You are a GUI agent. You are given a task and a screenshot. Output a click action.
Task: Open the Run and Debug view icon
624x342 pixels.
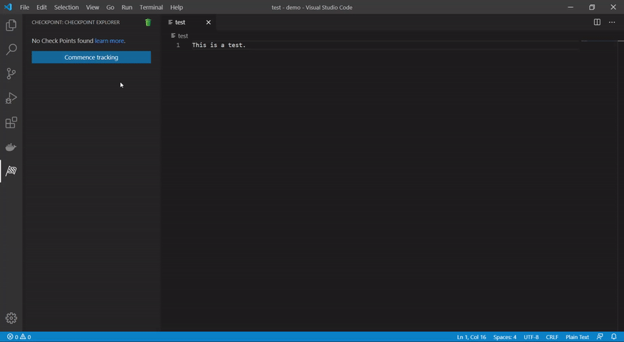[x=11, y=98]
